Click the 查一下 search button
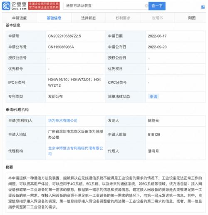Image resolution: width=208 pixels, height=215 pixels. tap(157, 6)
